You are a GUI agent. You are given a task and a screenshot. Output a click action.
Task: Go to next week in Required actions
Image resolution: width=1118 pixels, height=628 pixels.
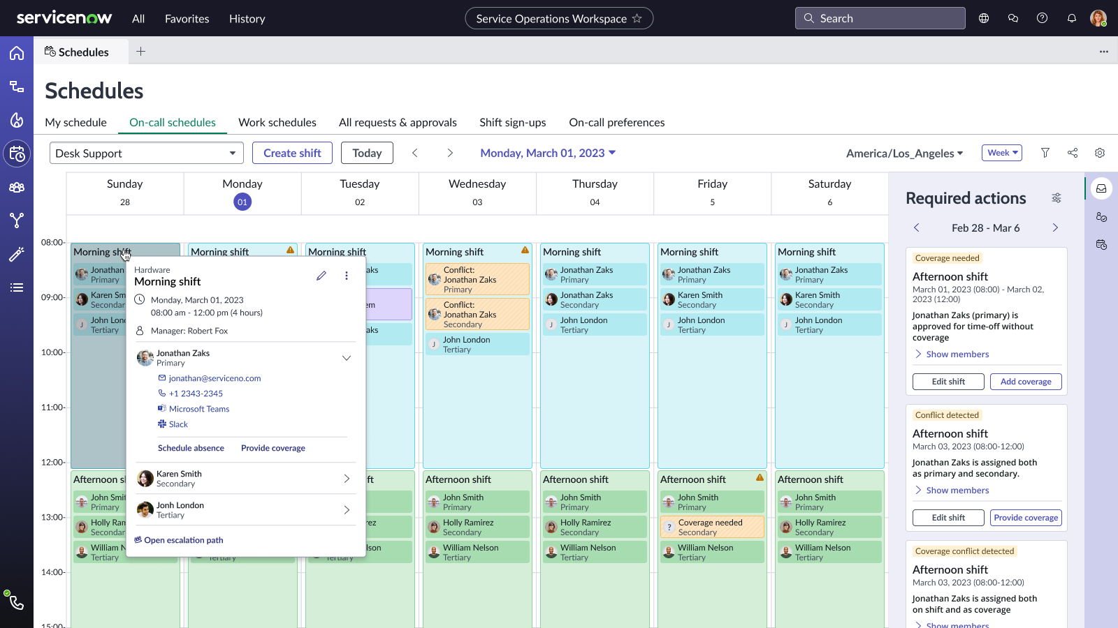click(1055, 227)
